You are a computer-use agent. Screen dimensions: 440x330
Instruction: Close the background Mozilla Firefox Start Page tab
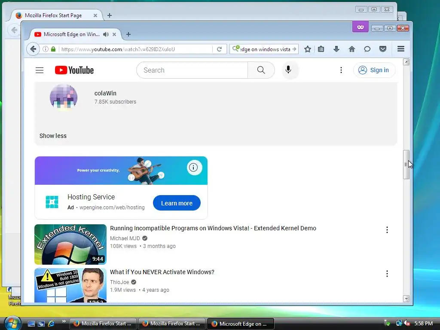tap(95, 15)
